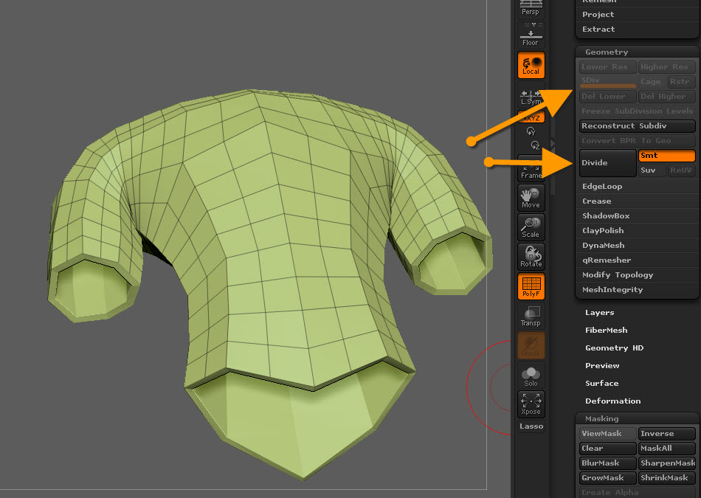
Task: Click the Reconstruct Subdiv button
Action: (638, 126)
